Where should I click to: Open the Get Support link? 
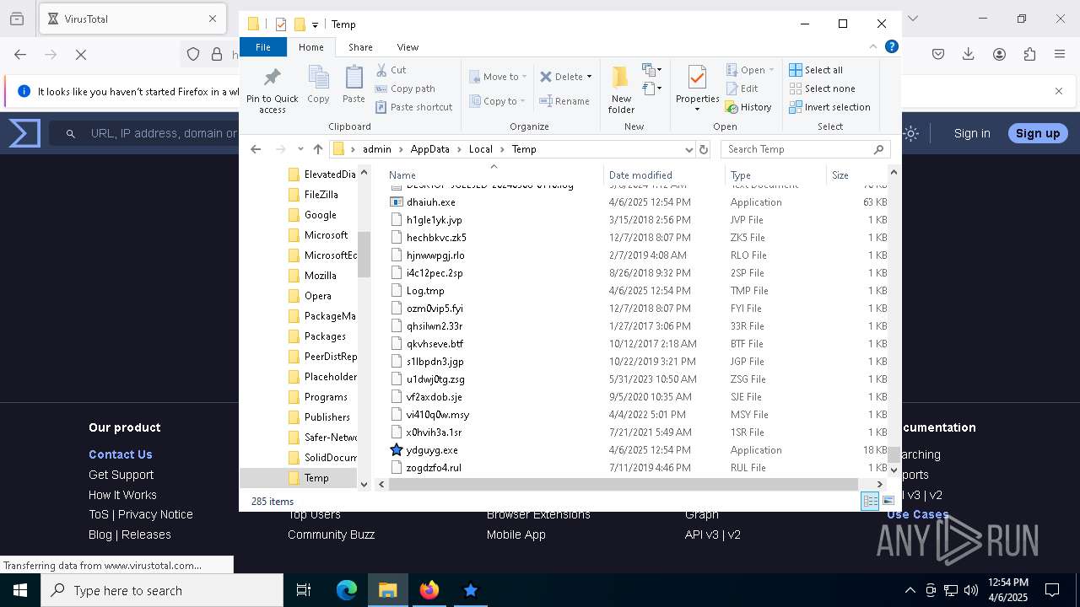[x=121, y=475]
